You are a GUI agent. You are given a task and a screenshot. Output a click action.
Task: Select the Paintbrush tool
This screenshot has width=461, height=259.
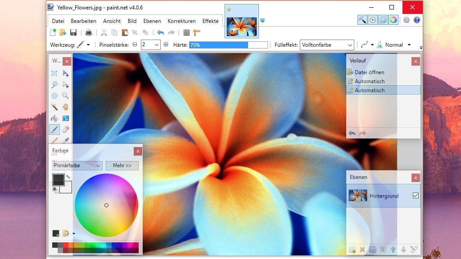click(54, 129)
